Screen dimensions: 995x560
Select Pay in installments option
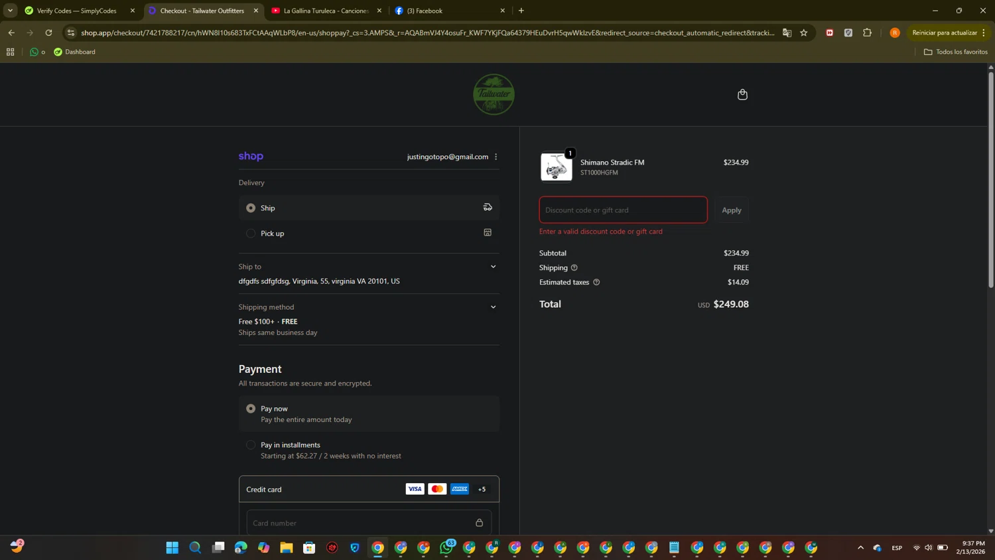coord(369,450)
